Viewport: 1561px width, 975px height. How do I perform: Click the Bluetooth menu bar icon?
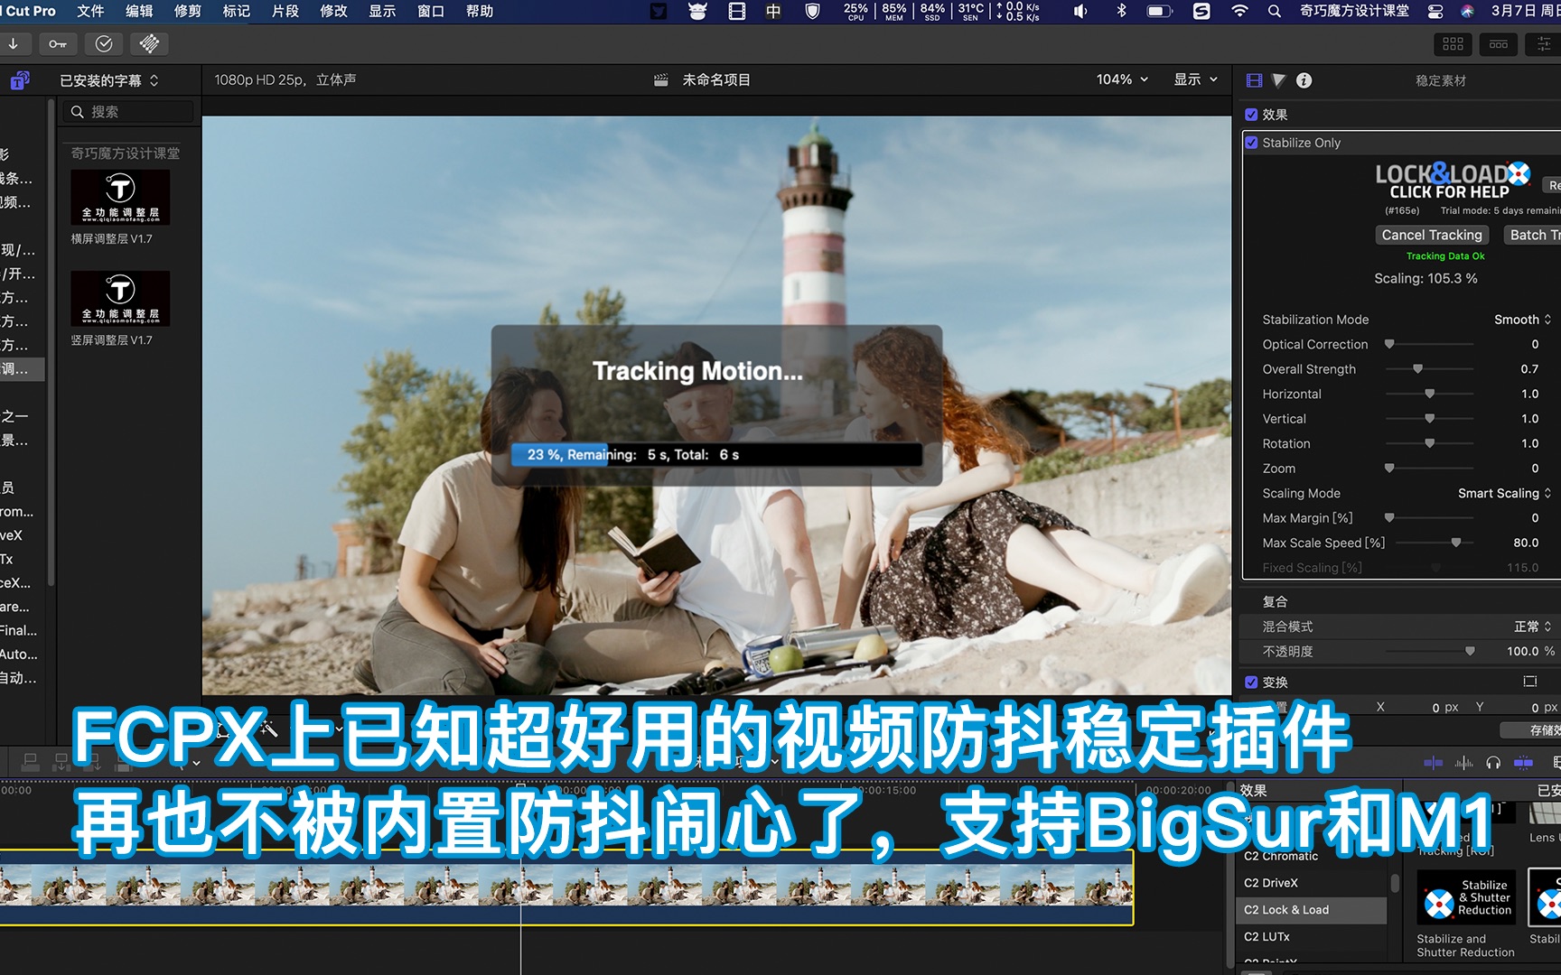tap(1121, 11)
